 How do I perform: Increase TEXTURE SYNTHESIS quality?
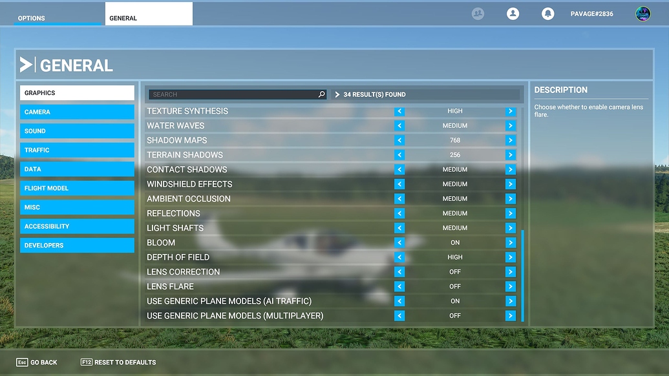point(510,110)
